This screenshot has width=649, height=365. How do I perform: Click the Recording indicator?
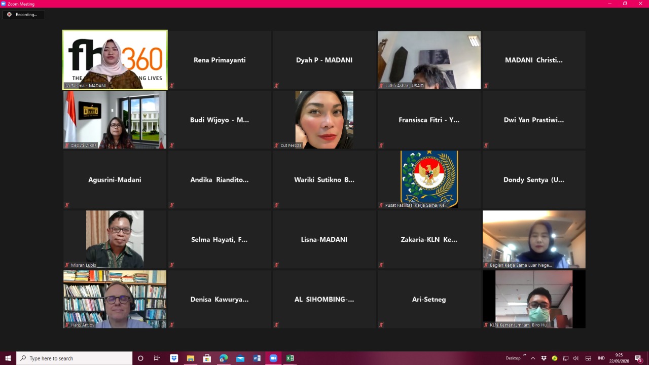click(x=23, y=15)
